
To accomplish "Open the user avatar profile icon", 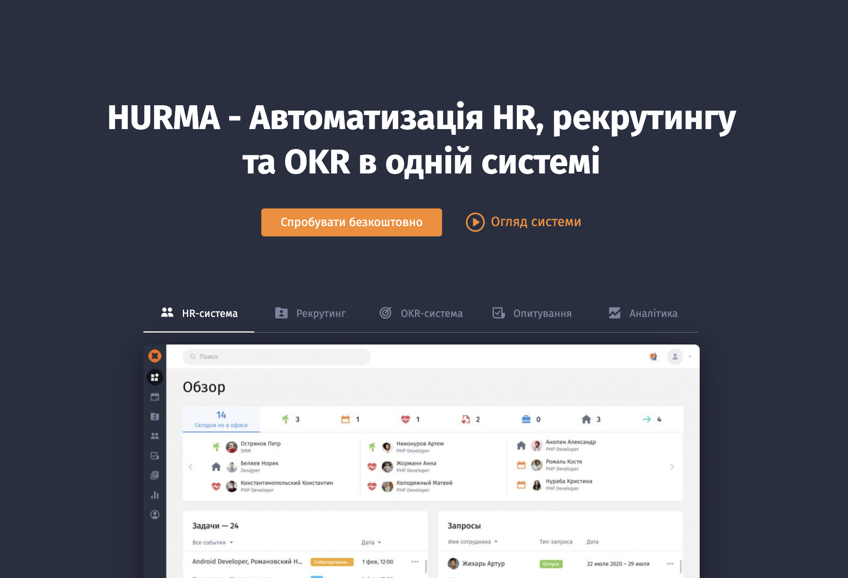I will pyautogui.click(x=675, y=357).
